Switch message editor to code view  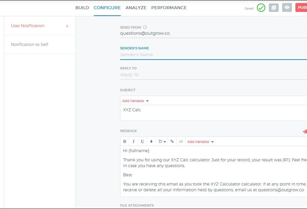coord(181,142)
